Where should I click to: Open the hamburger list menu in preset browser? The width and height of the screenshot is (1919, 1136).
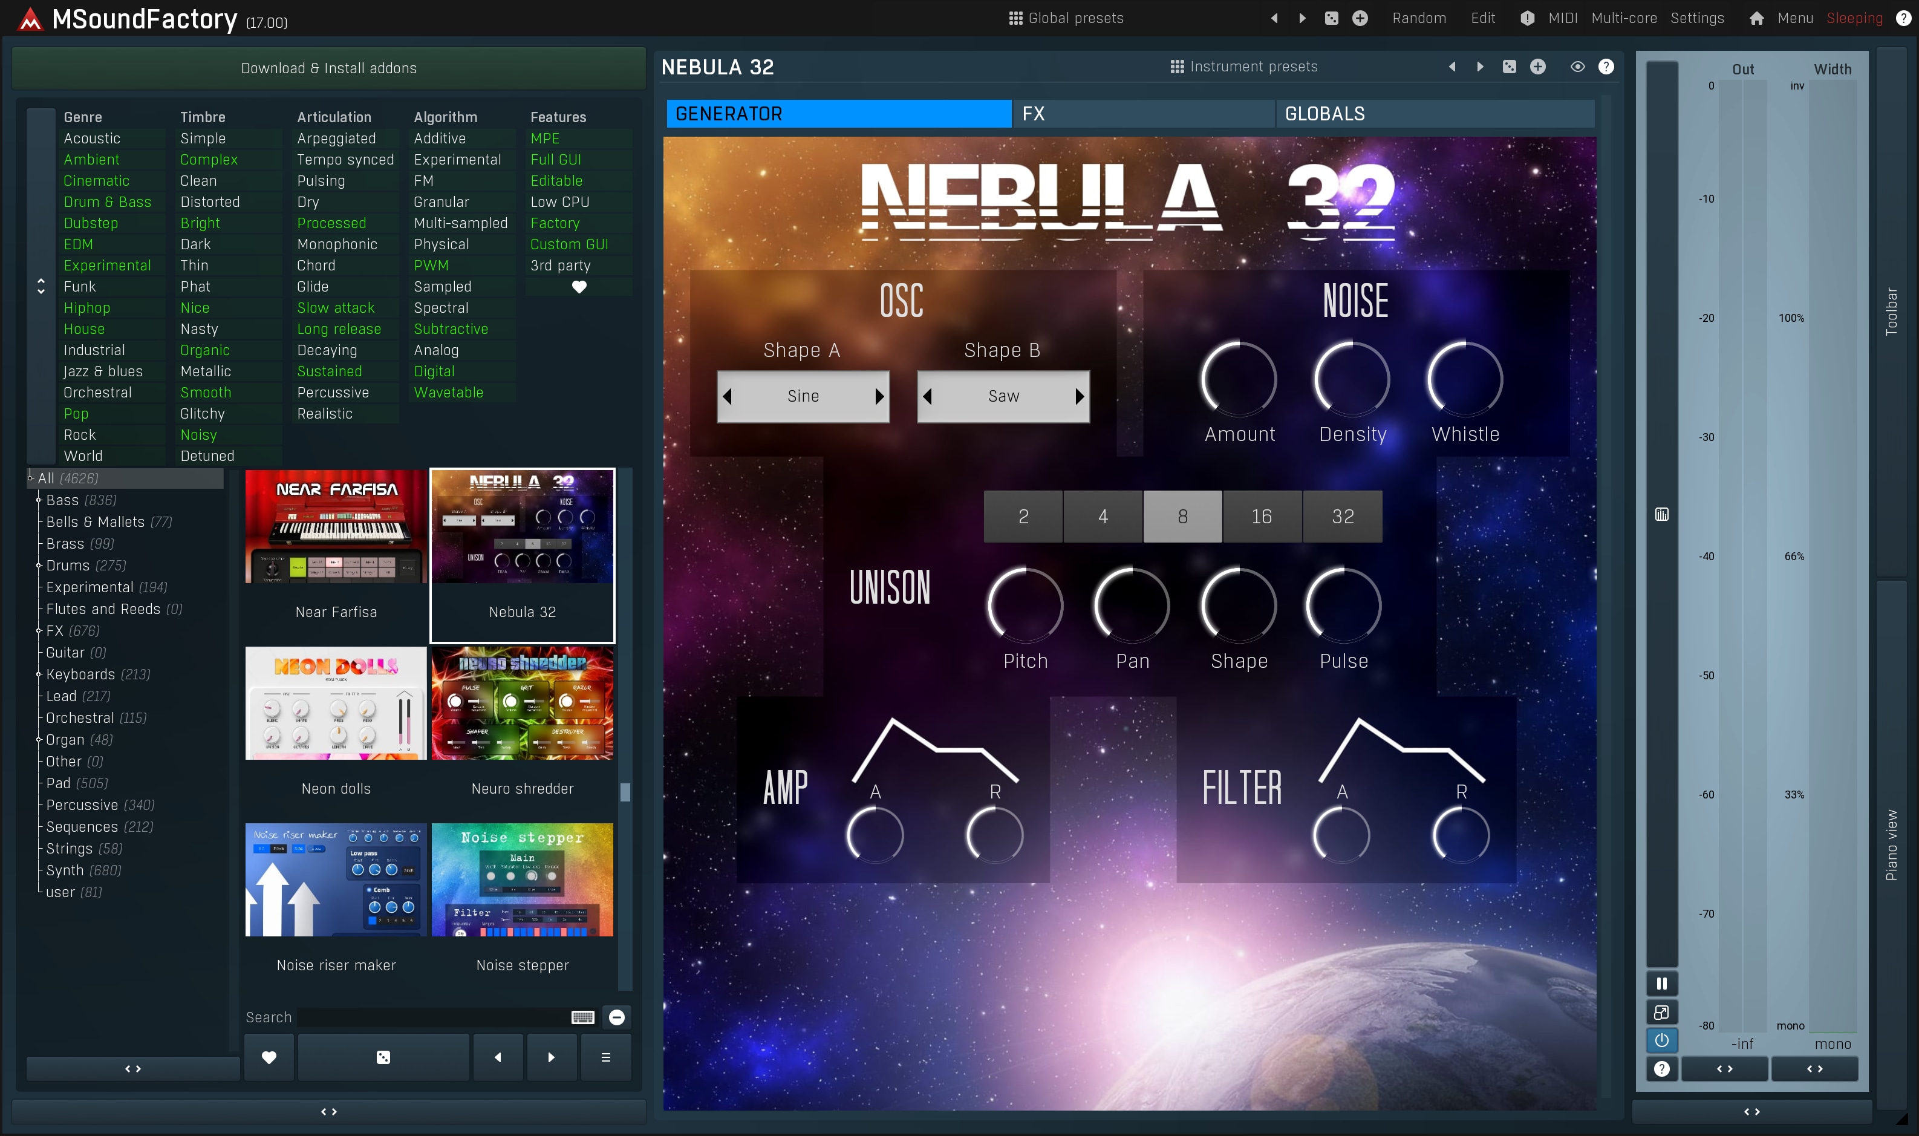pos(605,1057)
